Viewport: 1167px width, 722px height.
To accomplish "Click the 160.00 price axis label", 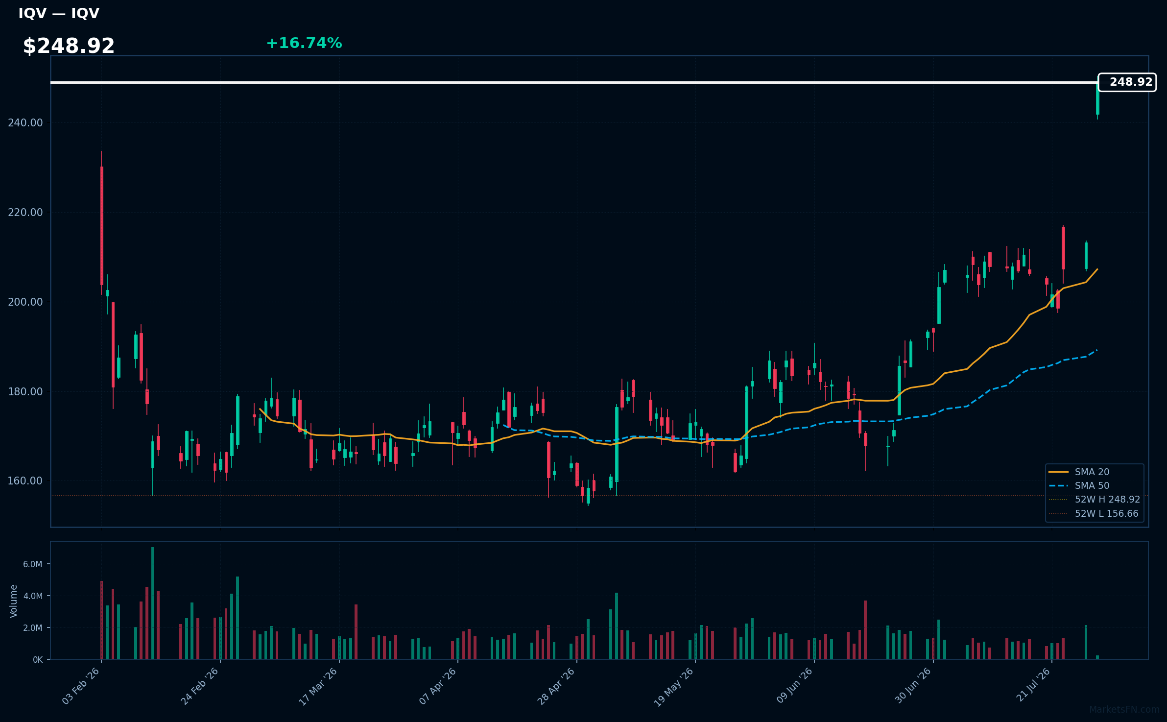I will pyautogui.click(x=25, y=481).
